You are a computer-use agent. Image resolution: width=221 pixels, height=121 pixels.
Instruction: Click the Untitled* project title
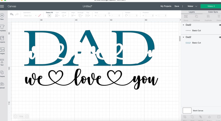[x=87, y=6]
